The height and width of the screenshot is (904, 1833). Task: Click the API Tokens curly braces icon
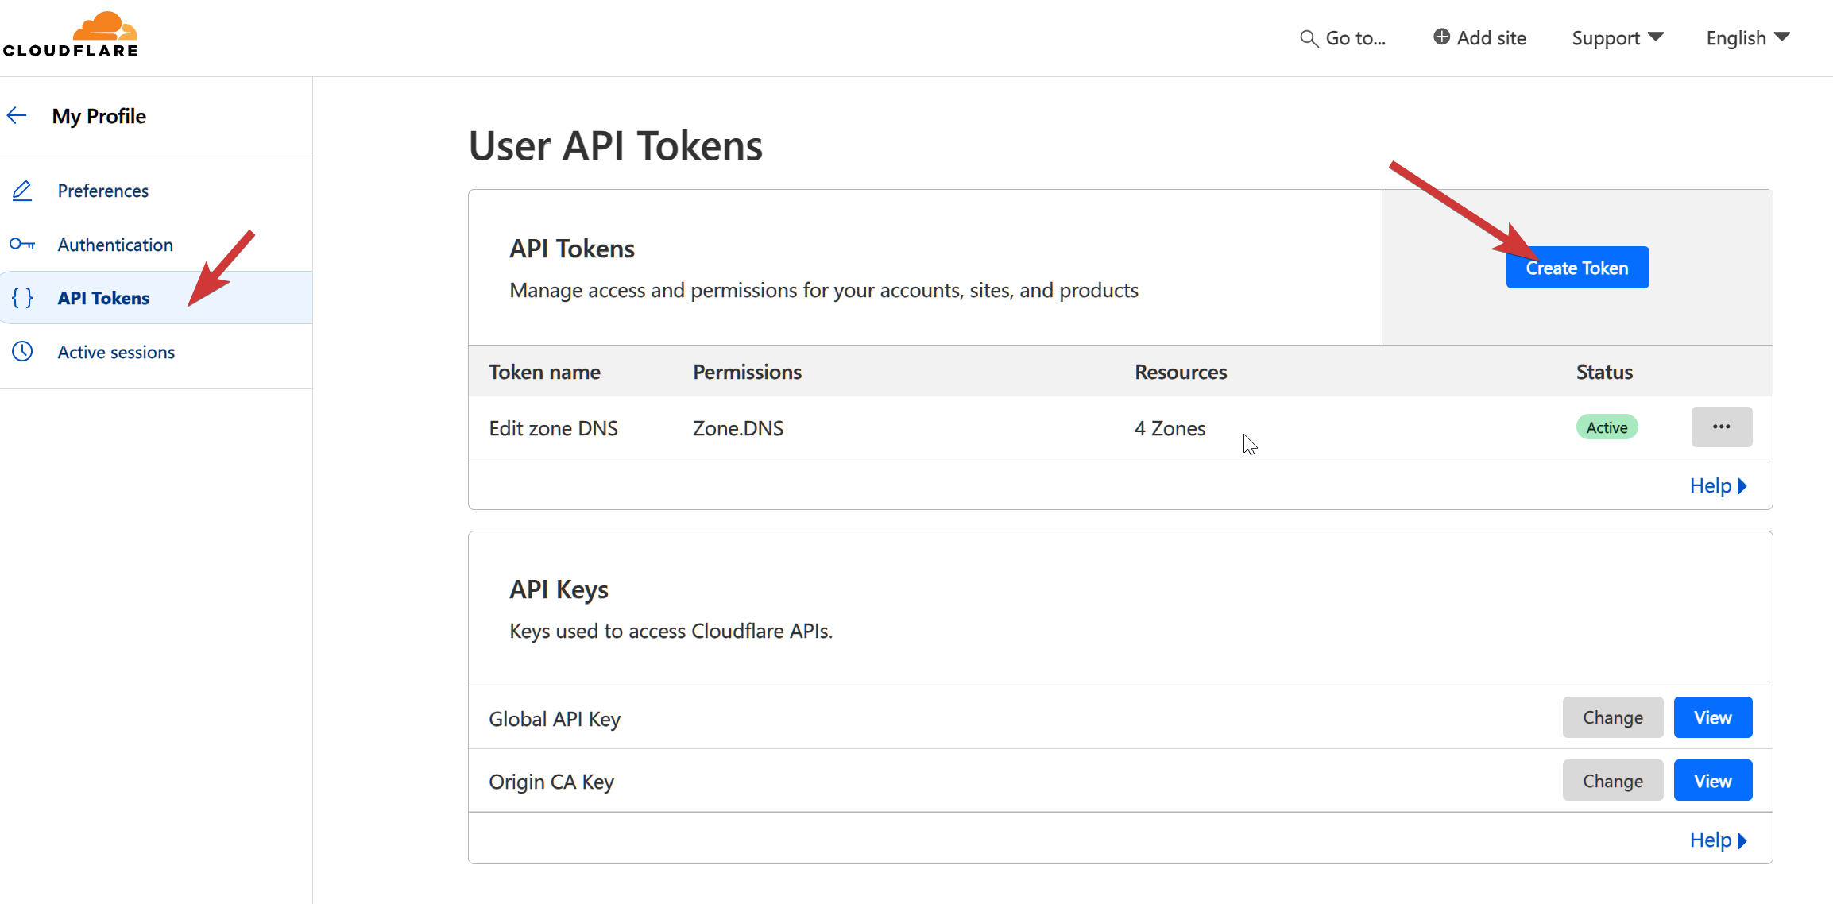[x=22, y=298]
